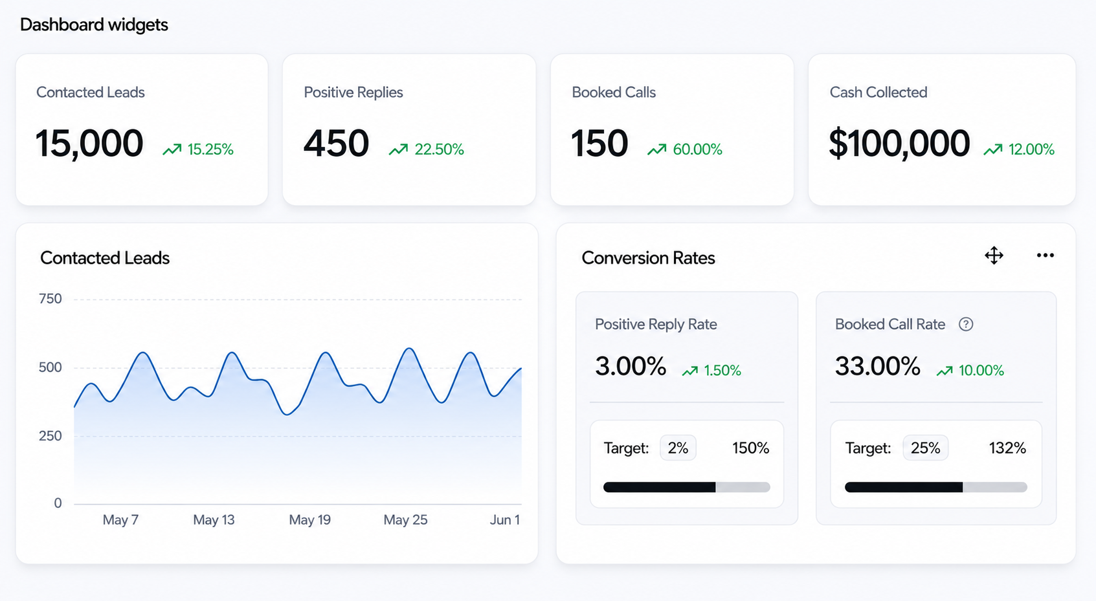
Task: Click the 150% target attainment value
Action: click(x=750, y=448)
